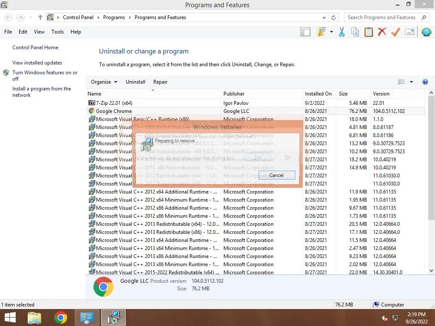The height and width of the screenshot is (326, 435).
Task: Expand the Organize dropdown
Action: coord(104,82)
